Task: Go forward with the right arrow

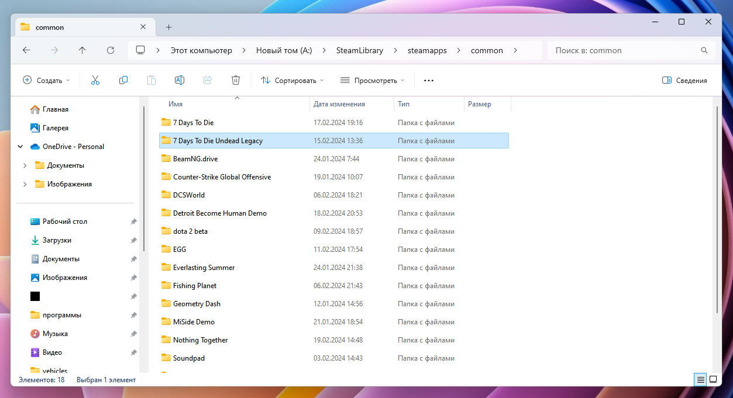Action: (x=54, y=50)
